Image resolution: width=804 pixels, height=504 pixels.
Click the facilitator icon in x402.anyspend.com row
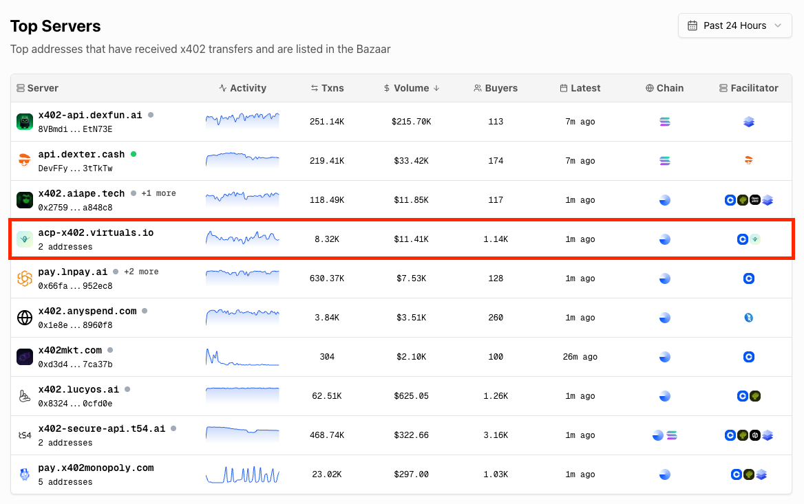749,318
